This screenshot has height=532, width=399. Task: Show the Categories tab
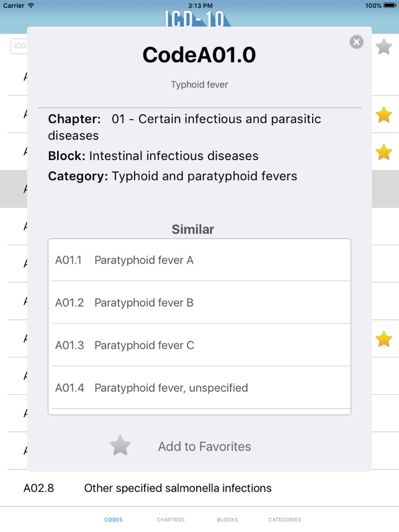point(285,520)
